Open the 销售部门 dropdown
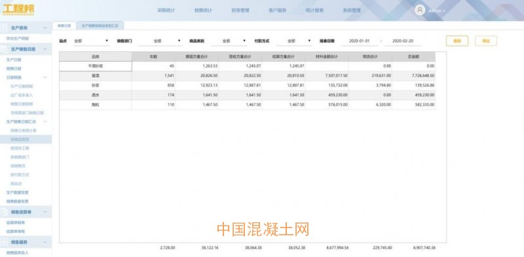524x257 pixels. [160, 41]
